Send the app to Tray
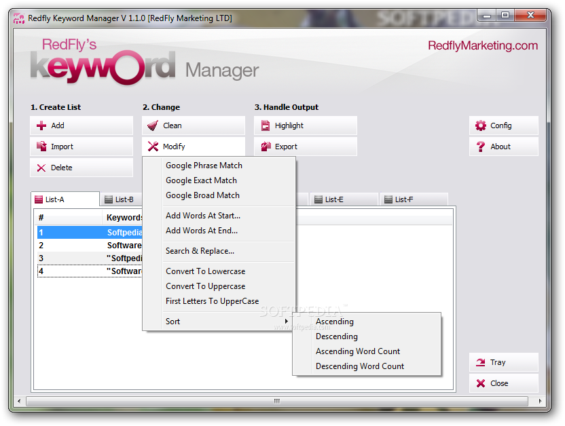This screenshot has height=426, width=565. [504, 362]
